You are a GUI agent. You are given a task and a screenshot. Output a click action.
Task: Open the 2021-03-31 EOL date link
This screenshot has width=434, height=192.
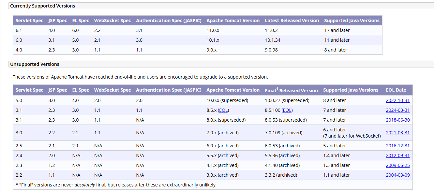click(397, 133)
